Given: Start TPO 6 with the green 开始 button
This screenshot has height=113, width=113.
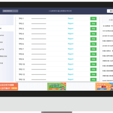Looking at the screenshot, I should pyautogui.click(x=94, y=44).
